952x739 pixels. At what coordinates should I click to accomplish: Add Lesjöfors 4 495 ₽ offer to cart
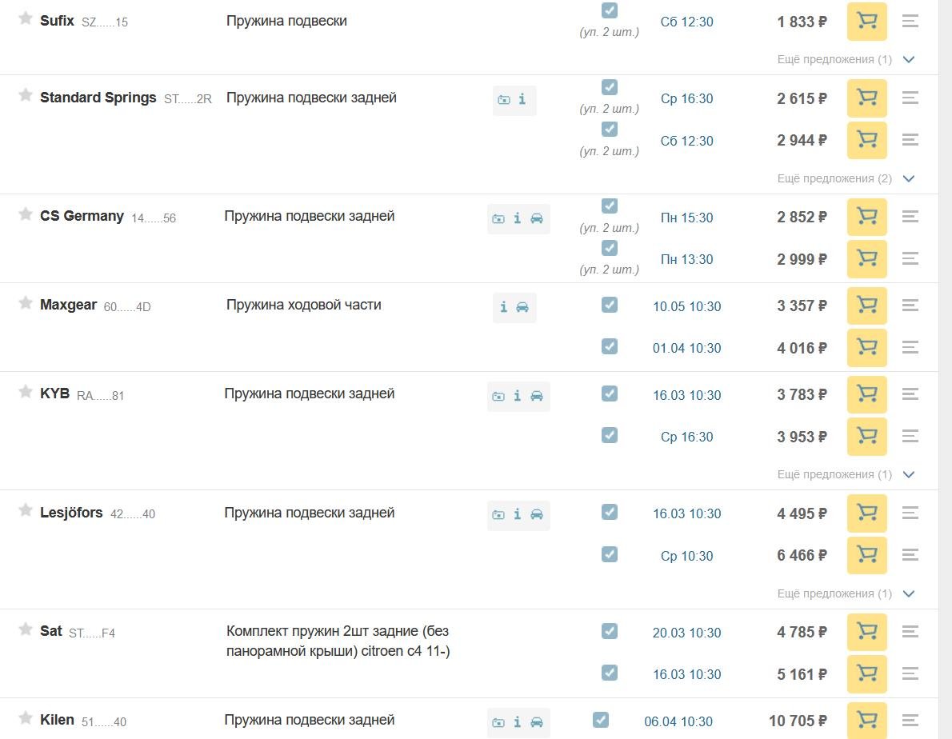click(866, 513)
